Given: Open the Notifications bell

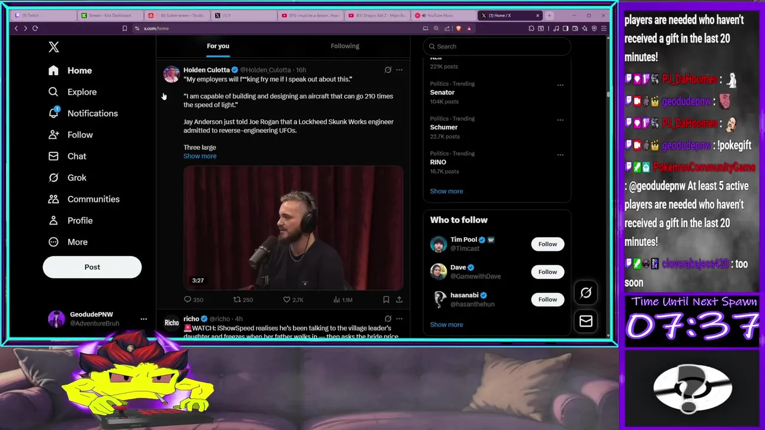Looking at the screenshot, I should 83,113.
